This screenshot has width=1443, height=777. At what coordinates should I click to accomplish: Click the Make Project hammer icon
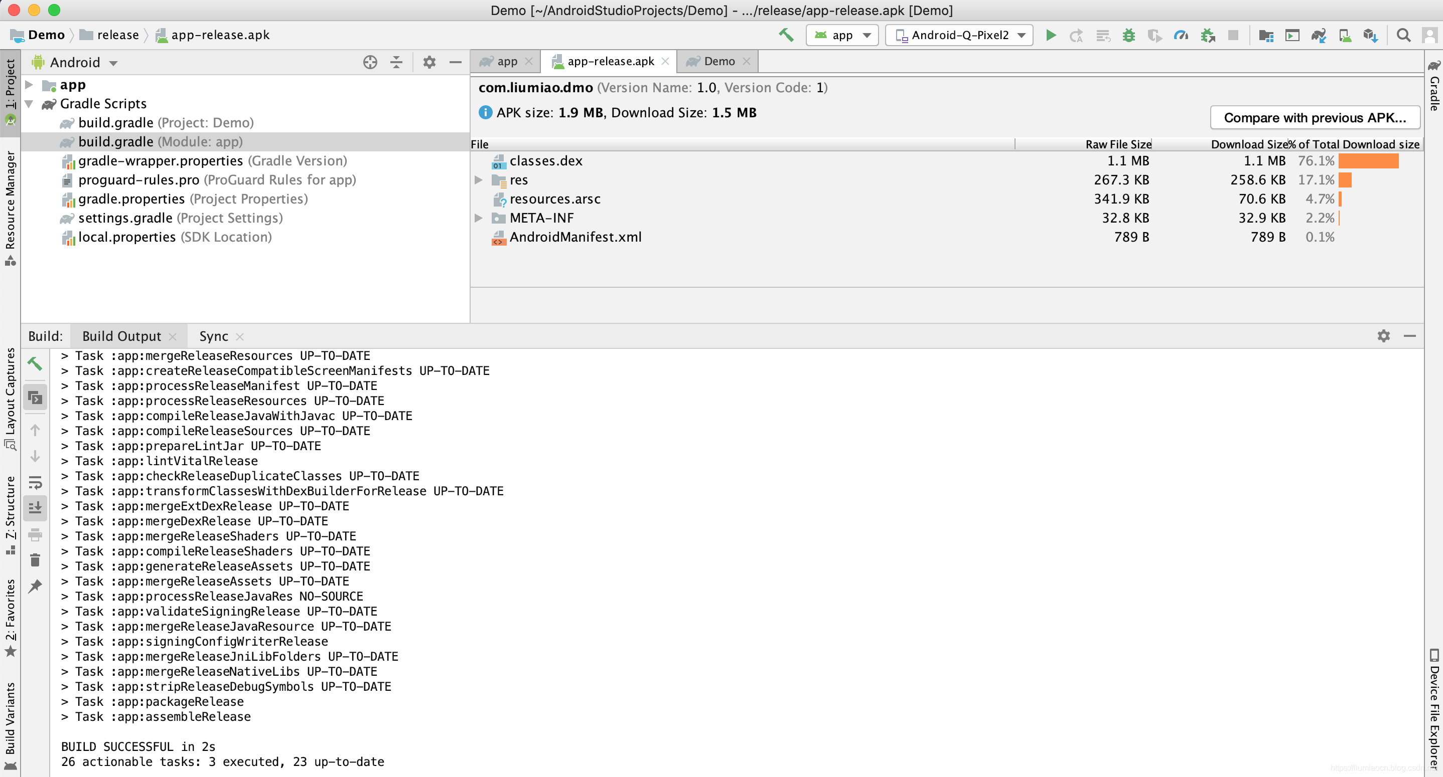coord(787,35)
